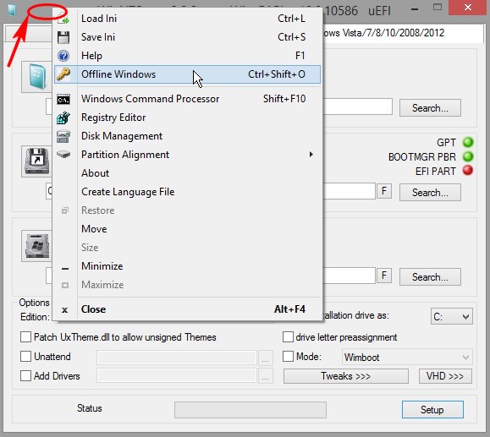This screenshot has width=490, height=437.
Task: Enable Patch UxTheme.dll checkbox
Action: (x=25, y=337)
